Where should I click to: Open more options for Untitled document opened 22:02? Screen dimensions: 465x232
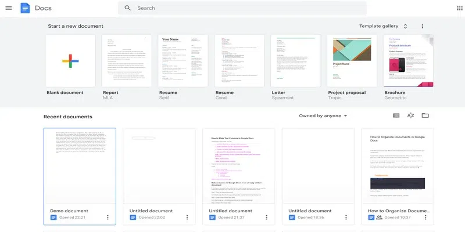click(187, 217)
